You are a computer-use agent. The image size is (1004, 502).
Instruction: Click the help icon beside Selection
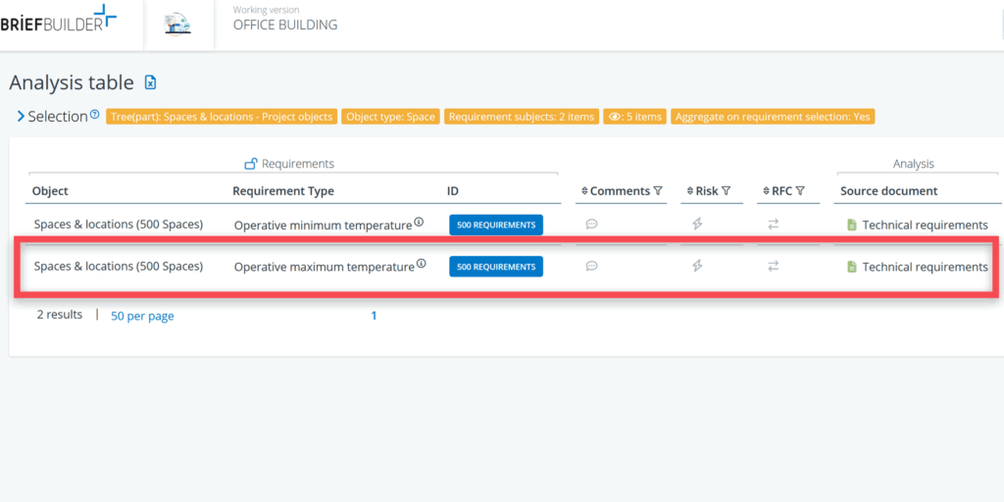pyautogui.click(x=95, y=115)
